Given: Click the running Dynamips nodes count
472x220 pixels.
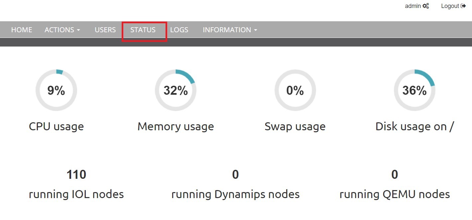Looking at the screenshot, I should coord(235,174).
